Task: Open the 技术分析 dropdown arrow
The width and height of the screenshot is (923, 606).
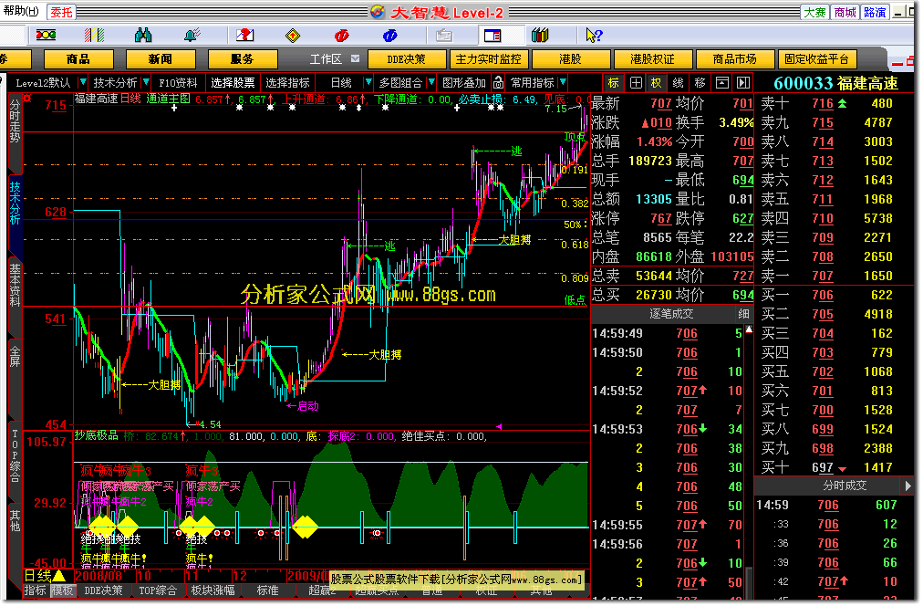Action: pos(146,82)
